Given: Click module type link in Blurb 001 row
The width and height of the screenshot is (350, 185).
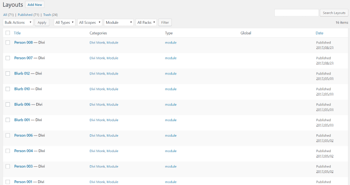Looking at the screenshot, I should pyautogui.click(x=171, y=120).
